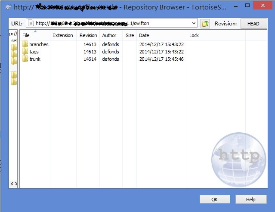The height and width of the screenshot is (212, 275).
Task: Select the trunk row name
Action: coord(35,59)
